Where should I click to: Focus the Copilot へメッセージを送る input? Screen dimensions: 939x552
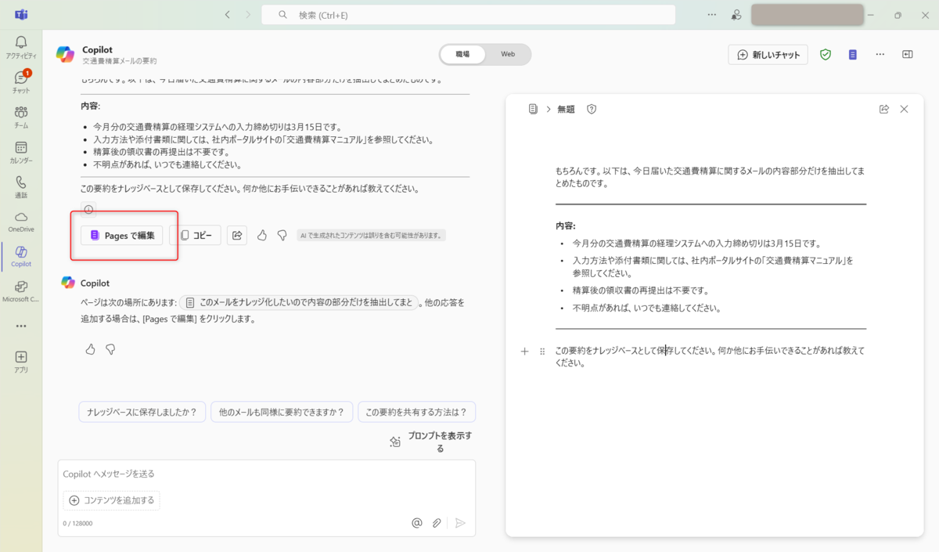(x=266, y=474)
